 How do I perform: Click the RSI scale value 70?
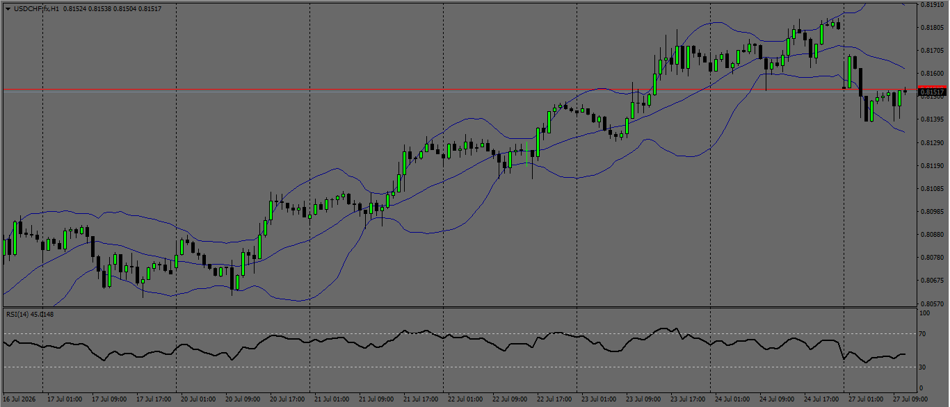[x=923, y=335]
